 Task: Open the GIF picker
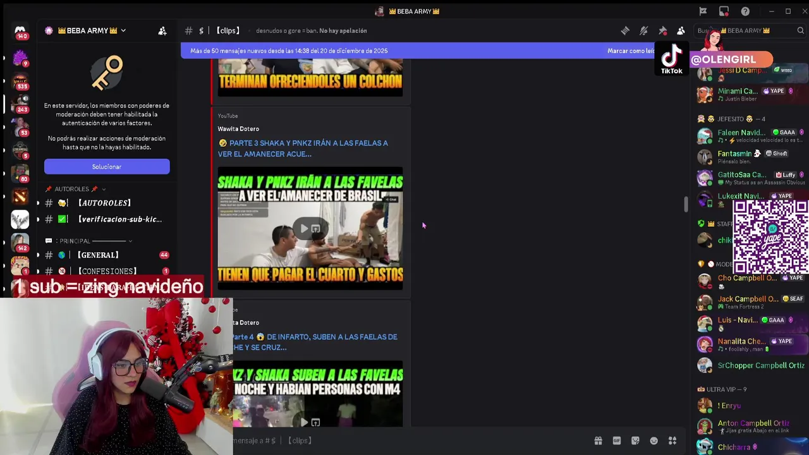click(617, 440)
